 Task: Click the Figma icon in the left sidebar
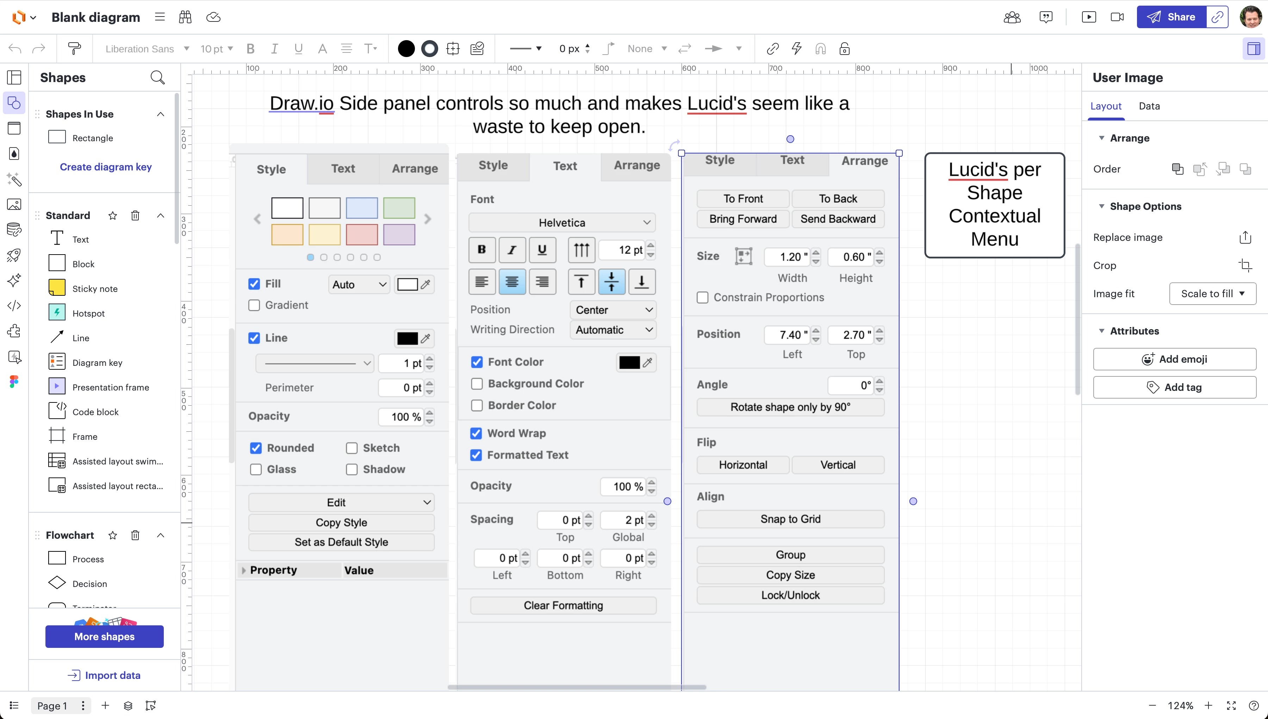[x=14, y=381]
